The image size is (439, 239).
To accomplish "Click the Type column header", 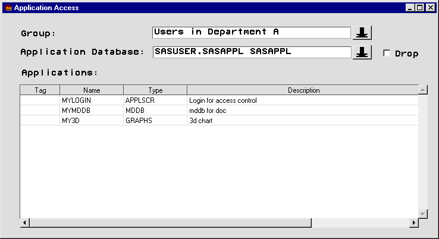I will click(x=155, y=90).
